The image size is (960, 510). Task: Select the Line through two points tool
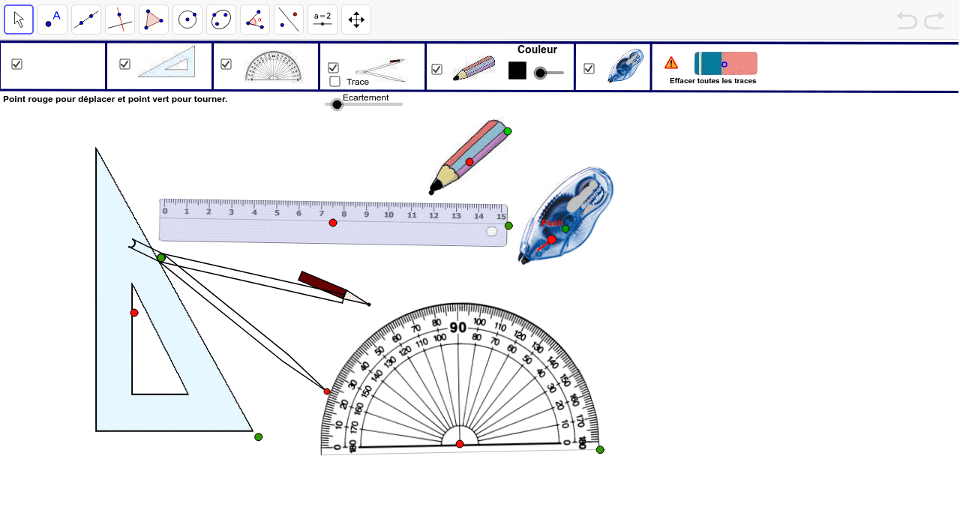click(x=85, y=19)
